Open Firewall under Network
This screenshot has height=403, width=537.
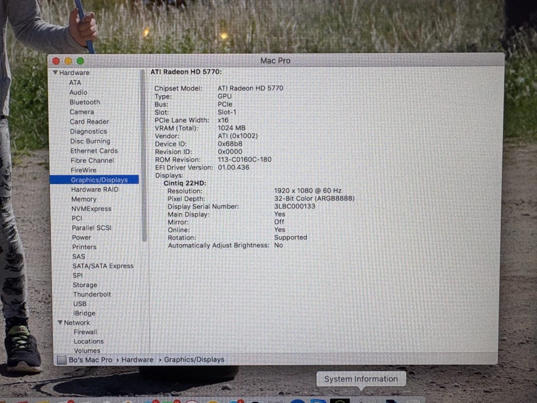pos(85,332)
